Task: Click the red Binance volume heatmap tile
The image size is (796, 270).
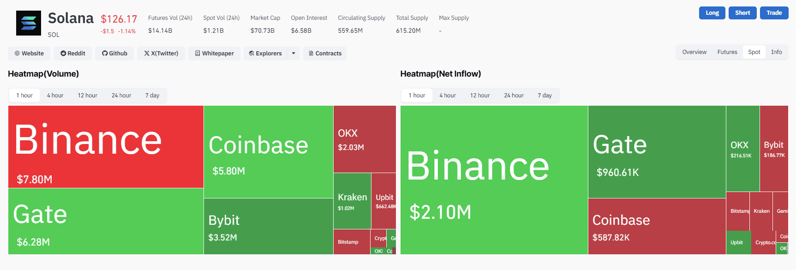Action: [106, 147]
